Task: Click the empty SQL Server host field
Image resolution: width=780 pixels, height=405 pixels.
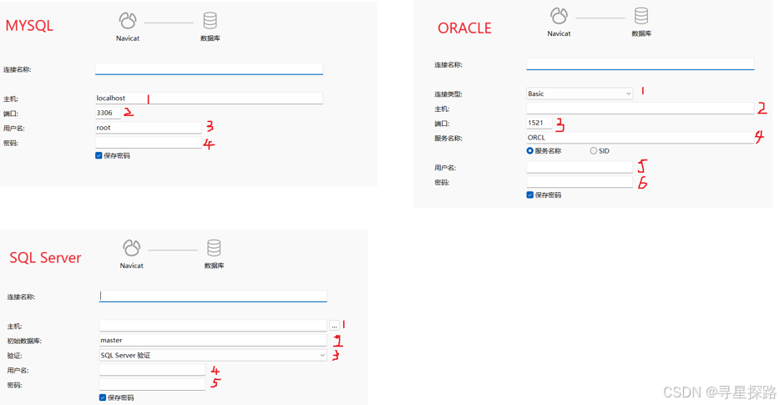Action: (213, 326)
